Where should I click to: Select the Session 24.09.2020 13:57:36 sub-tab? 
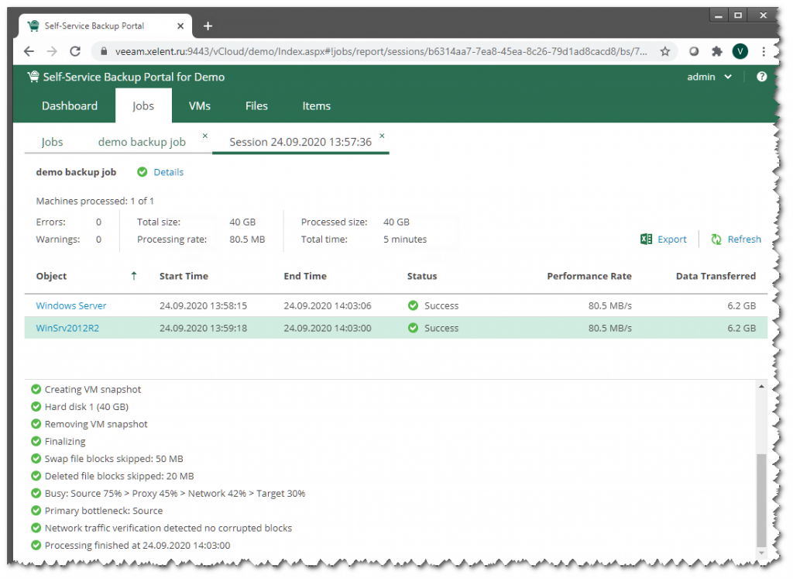tap(300, 142)
